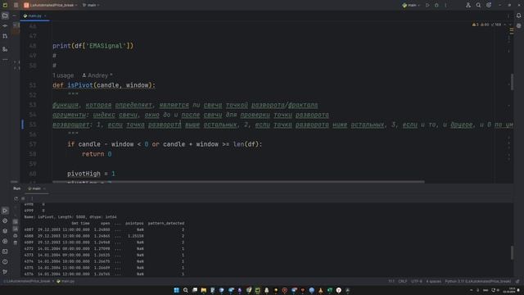Viewport: 524px width, 295px height.
Task: Open the Commit tool window
Action: tap(5, 25)
